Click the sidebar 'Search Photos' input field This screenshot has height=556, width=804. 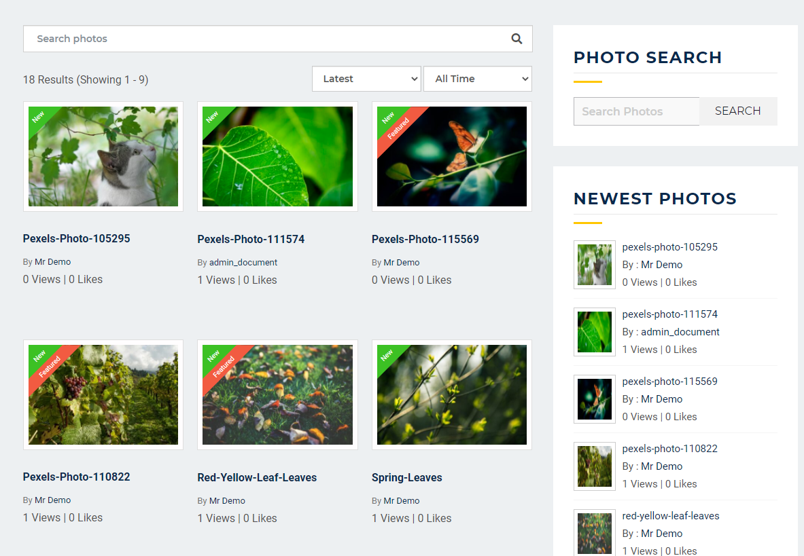click(x=636, y=111)
